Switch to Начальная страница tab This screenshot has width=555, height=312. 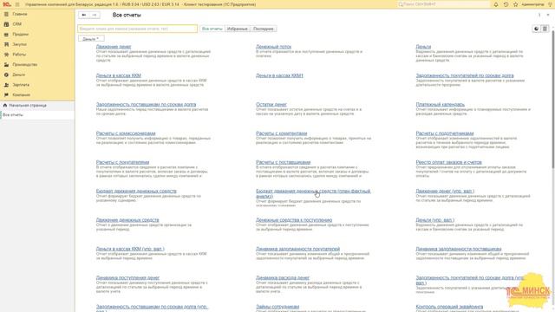coord(28,106)
